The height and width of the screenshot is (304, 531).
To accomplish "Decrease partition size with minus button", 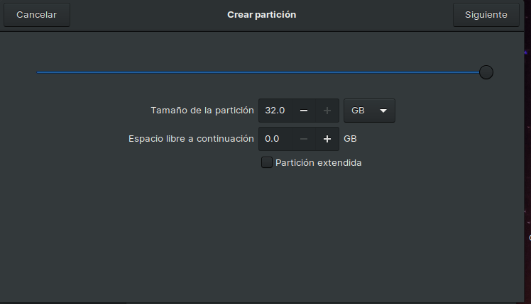I will (303, 111).
